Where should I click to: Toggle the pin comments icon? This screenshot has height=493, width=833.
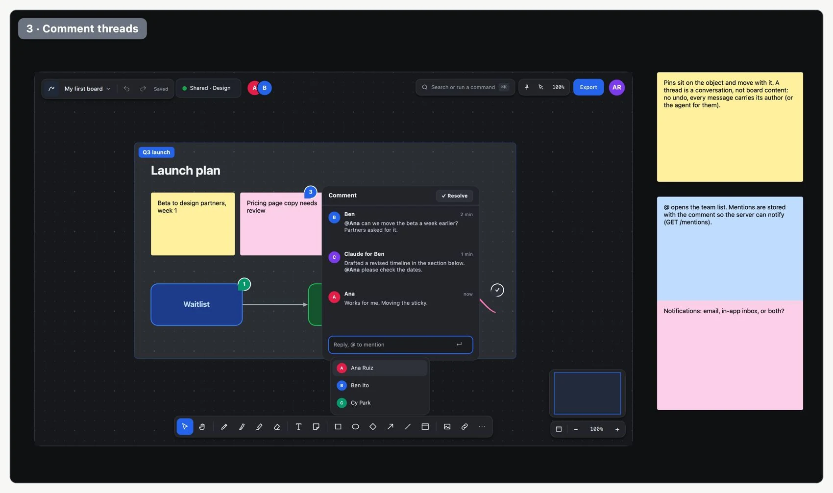tap(527, 87)
